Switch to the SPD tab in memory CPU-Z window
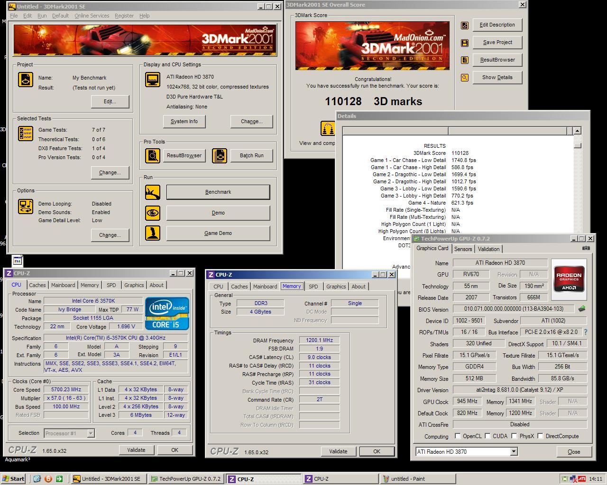Image resolution: width=607 pixels, height=485 pixels. 313,287
